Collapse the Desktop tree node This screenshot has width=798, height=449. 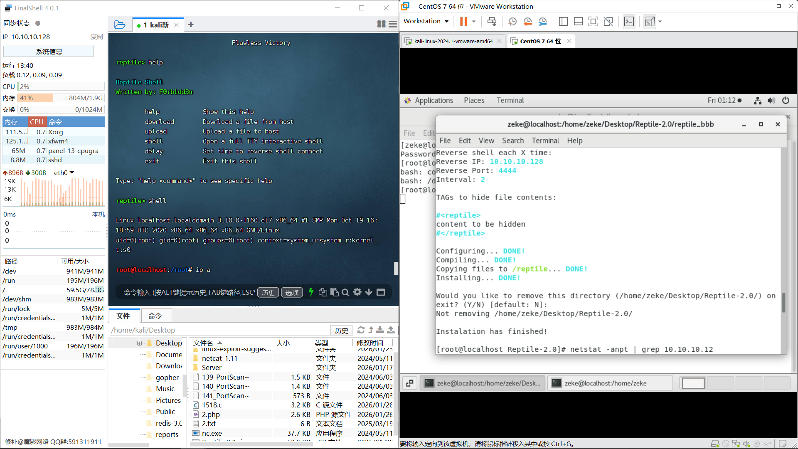point(139,343)
